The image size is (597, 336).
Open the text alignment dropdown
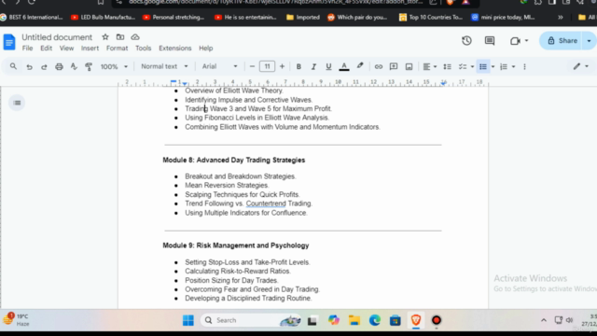pos(429,66)
